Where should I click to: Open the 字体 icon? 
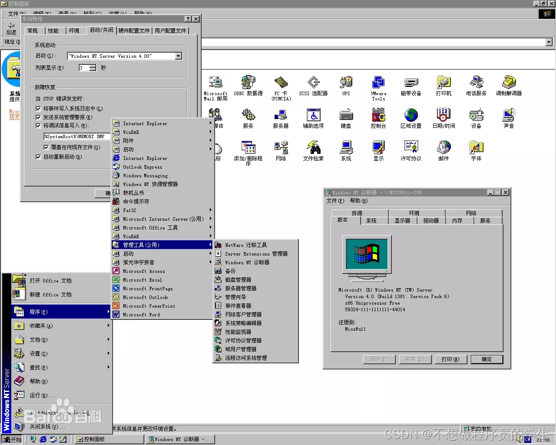(476, 150)
